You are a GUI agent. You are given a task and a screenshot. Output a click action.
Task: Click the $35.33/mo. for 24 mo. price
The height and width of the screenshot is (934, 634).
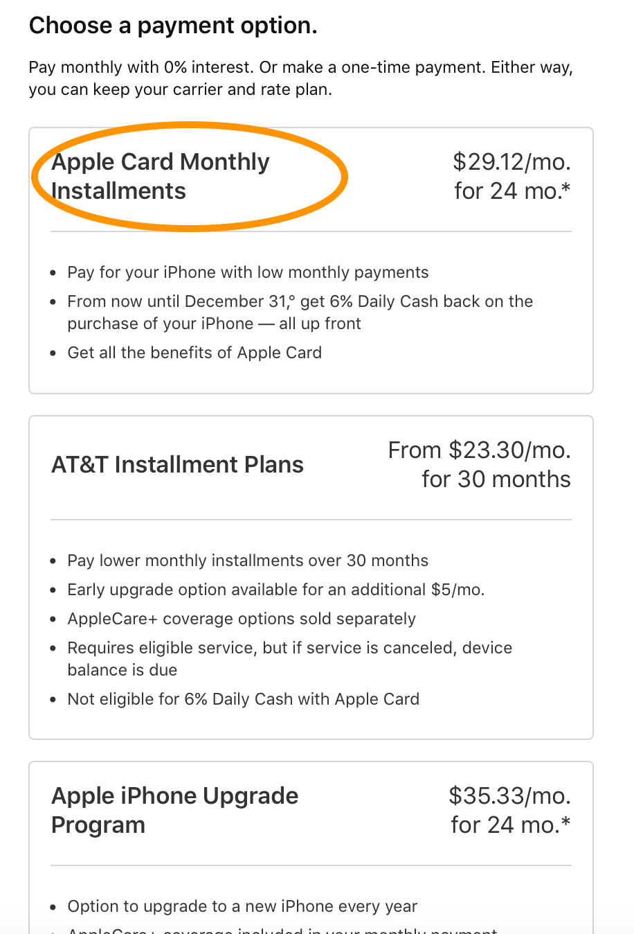(x=512, y=810)
